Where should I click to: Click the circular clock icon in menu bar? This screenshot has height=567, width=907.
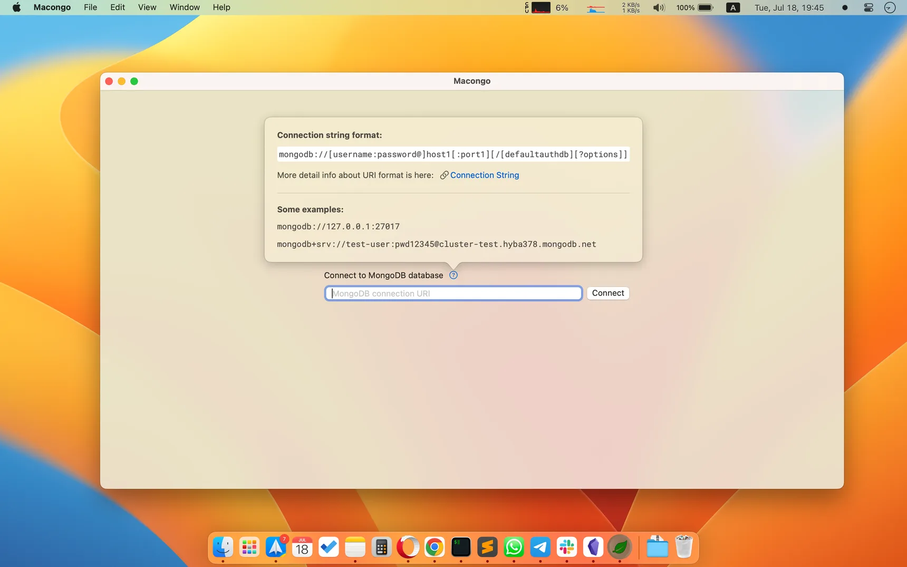[890, 7]
